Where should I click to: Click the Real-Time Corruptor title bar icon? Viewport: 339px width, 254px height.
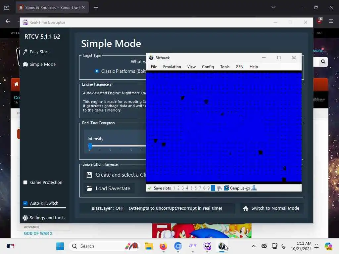click(x=25, y=22)
